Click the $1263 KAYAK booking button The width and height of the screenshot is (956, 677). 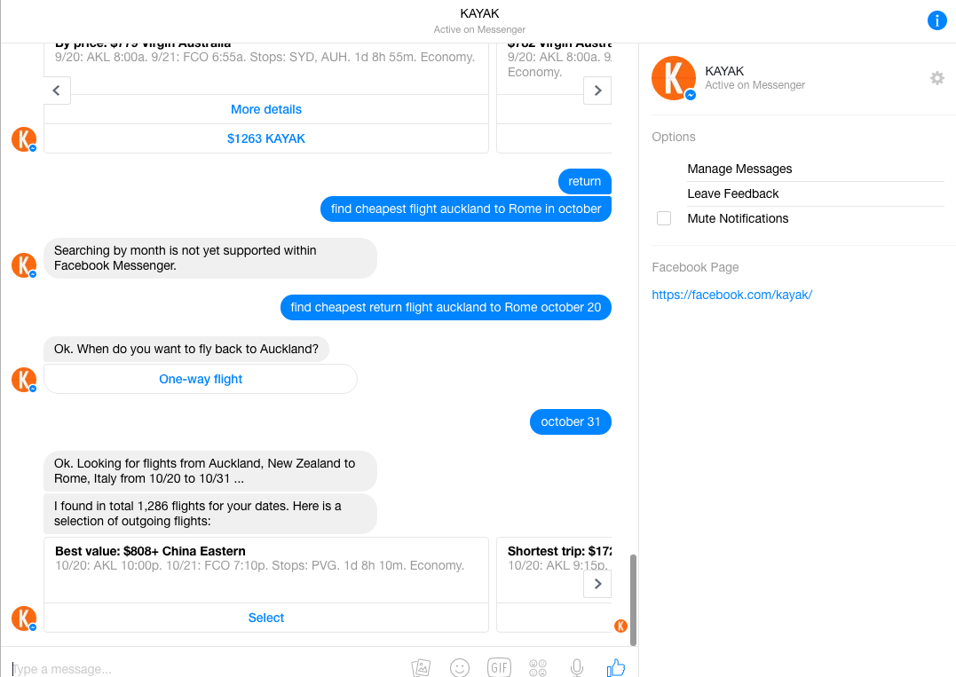coord(265,138)
